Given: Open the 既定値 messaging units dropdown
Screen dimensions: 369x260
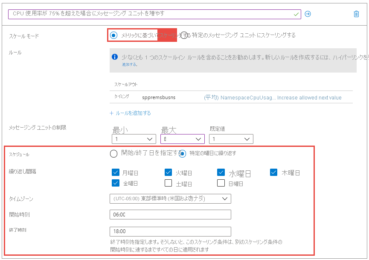Looking at the screenshot, I should [x=231, y=139].
